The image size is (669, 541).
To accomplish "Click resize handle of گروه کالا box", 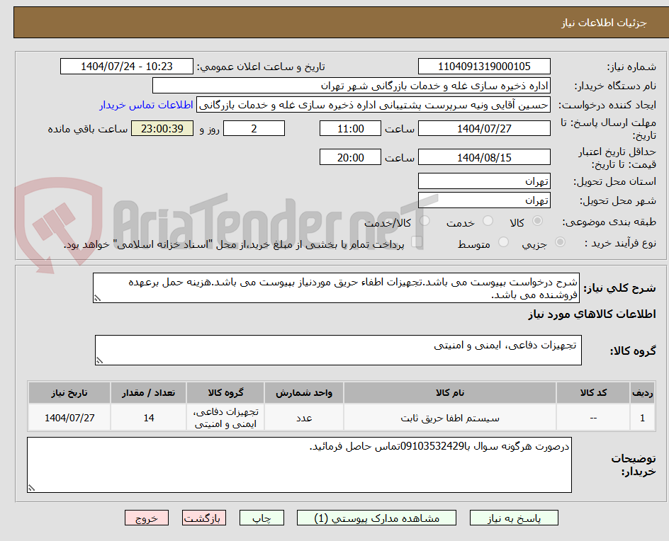I will click(99, 358).
